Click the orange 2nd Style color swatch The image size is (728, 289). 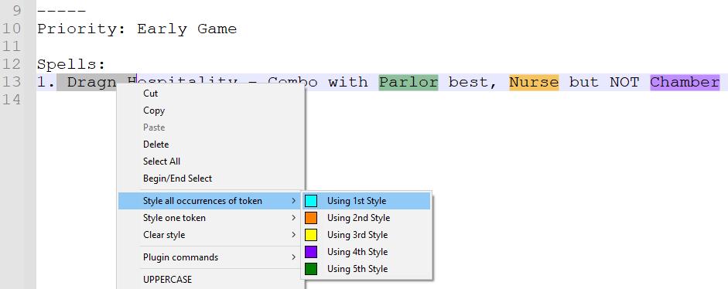point(310,218)
